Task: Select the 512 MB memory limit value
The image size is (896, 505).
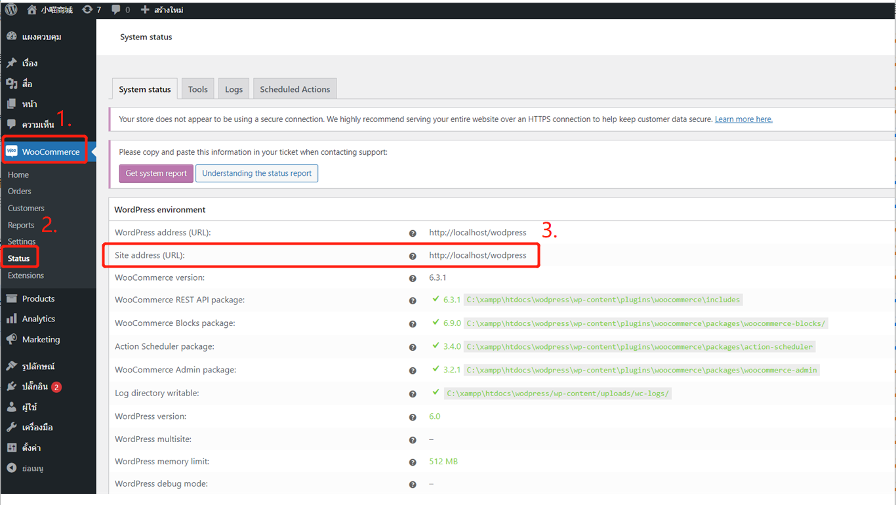Action: (x=443, y=461)
